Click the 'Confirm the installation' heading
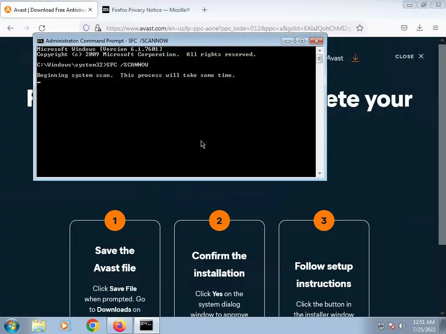 tap(220, 264)
